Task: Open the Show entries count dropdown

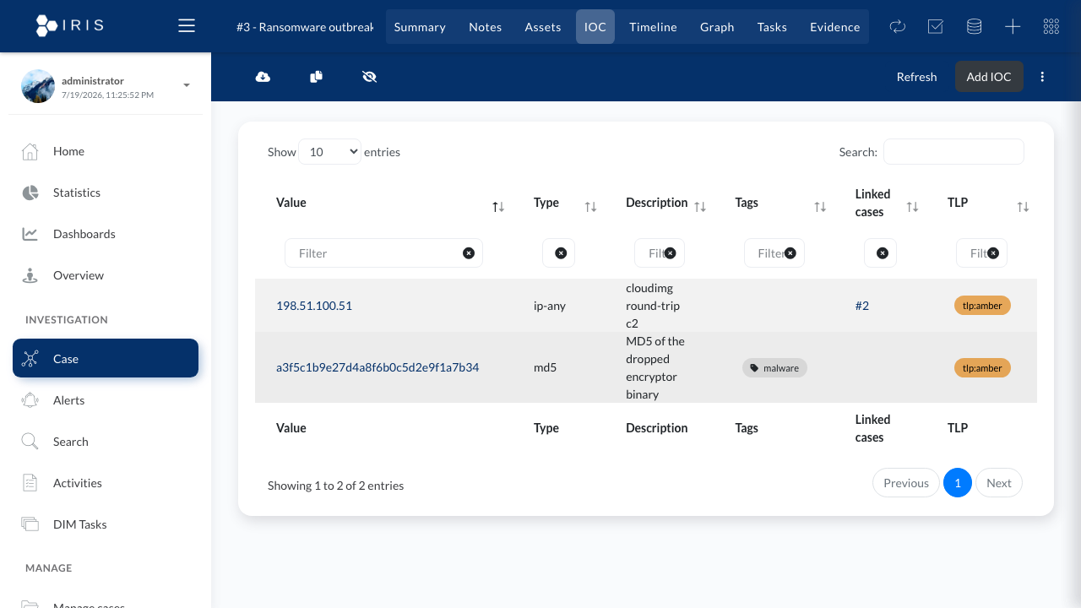Action: click(329, 152)
